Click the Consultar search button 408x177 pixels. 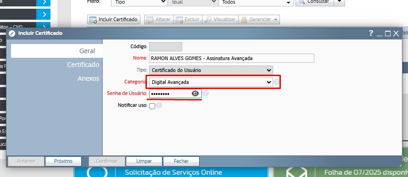click(x=314, y=2)
